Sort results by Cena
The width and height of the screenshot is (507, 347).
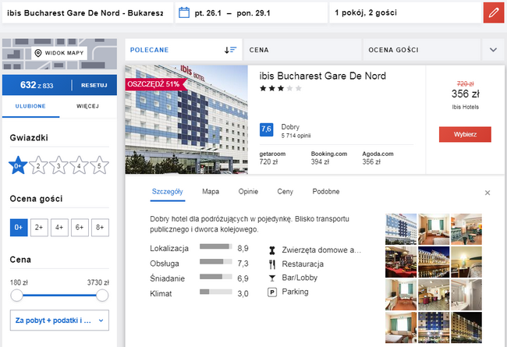tap(303, 50)
